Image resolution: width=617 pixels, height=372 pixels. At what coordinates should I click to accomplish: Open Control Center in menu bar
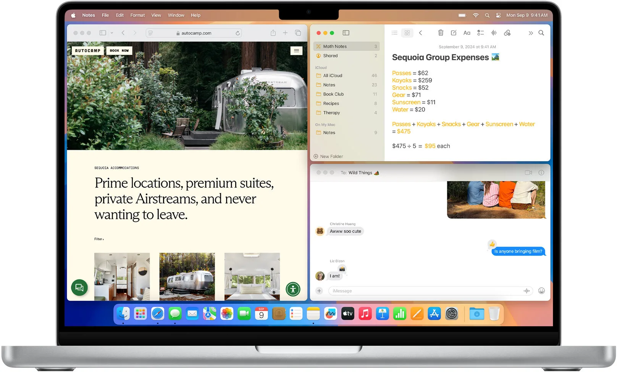498,15
